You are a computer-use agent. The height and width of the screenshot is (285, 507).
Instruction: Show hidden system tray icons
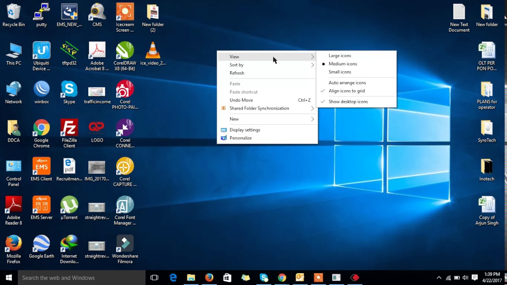[439, 278]
